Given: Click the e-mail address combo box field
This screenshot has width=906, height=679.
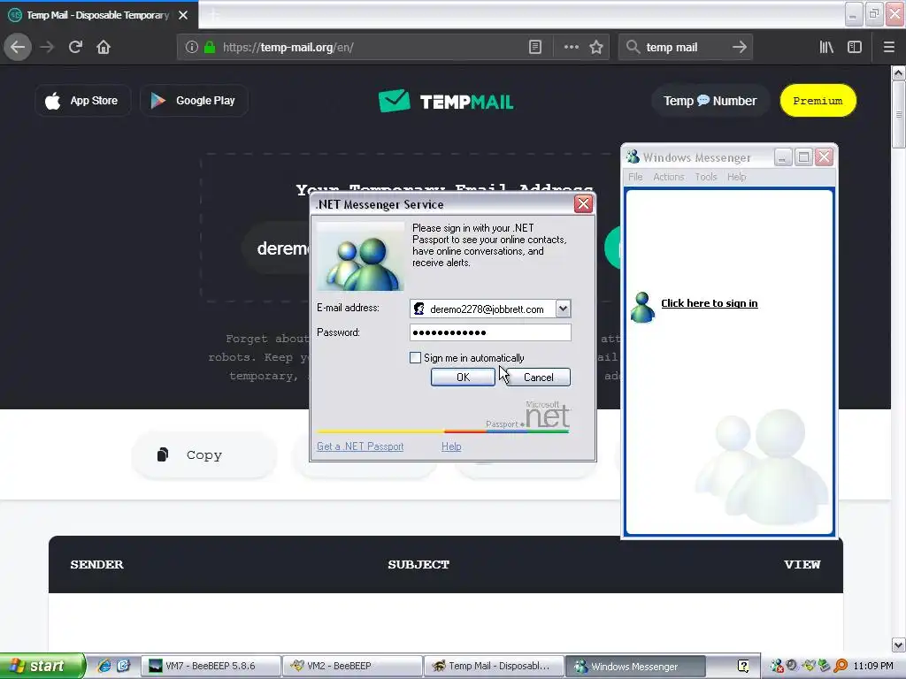Looking at the screenshot, I should pos(490,309).
